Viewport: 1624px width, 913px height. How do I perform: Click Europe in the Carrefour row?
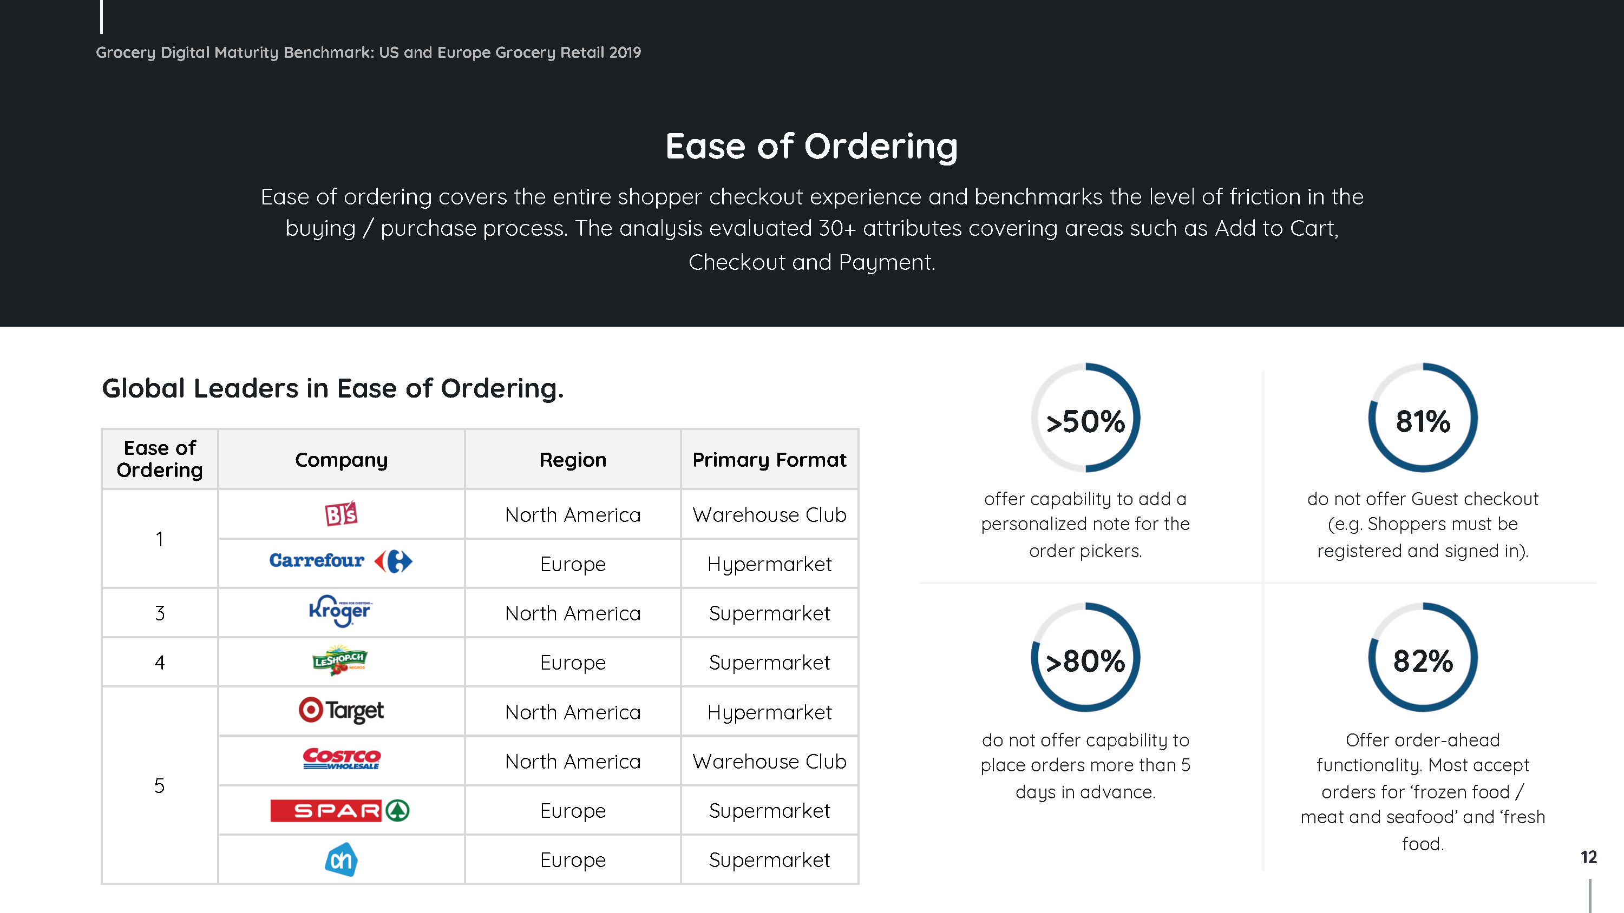point(572,564)
